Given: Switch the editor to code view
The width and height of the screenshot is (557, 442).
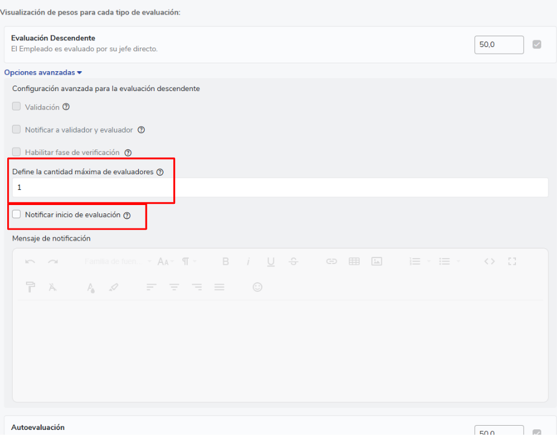Looking at the screenshot, I should coord(489,262).
